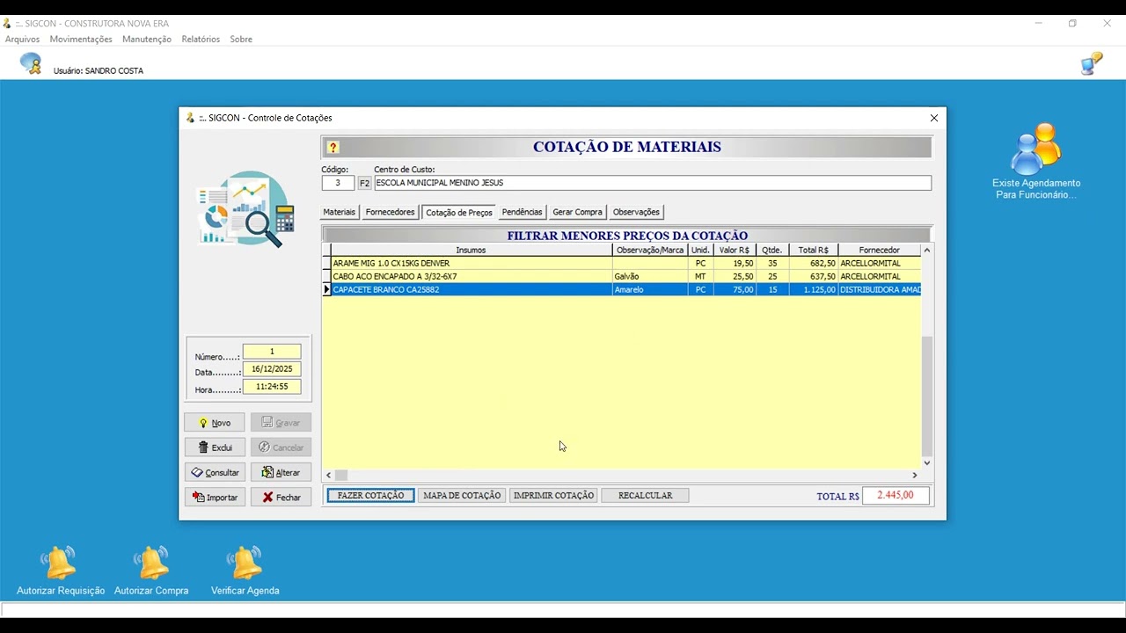Select the CABO ACO ENCAPADO A 3/32-6X7 row
The width and height of the screenshot is (1126, 633).
tap(622, 277)
